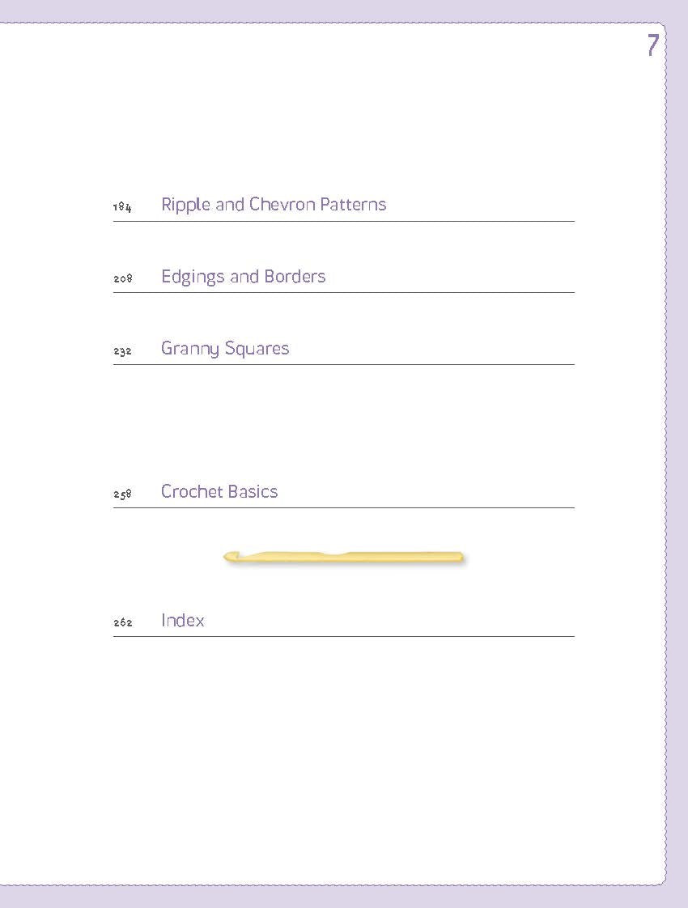Click the divider line beneath Crochet Basics

click(344, 507)
